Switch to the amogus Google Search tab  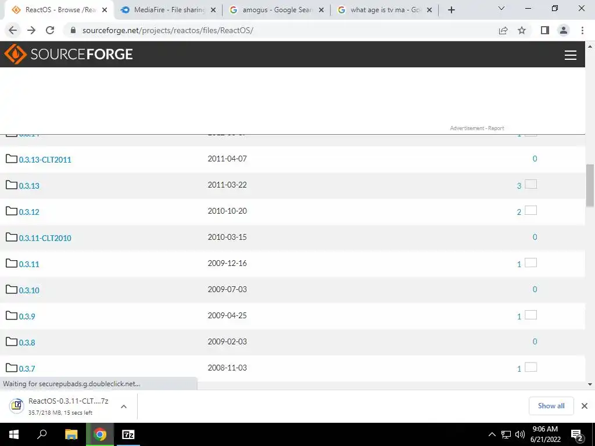pos(276,10)
